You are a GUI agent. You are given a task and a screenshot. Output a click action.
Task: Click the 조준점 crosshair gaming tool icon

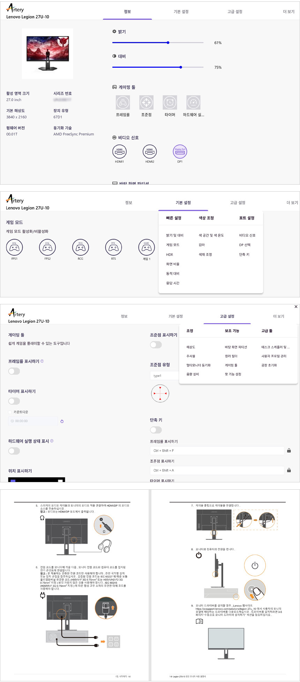pyautogui.click(x=146, y=103)
